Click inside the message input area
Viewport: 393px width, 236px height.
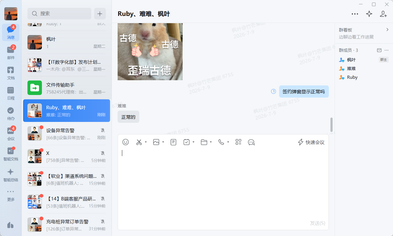pos(223,184)
